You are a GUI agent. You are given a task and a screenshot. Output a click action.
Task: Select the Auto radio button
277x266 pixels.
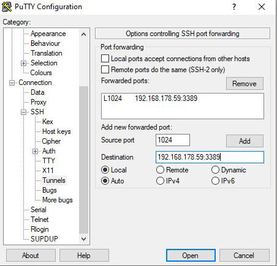(x=105, y=181)
